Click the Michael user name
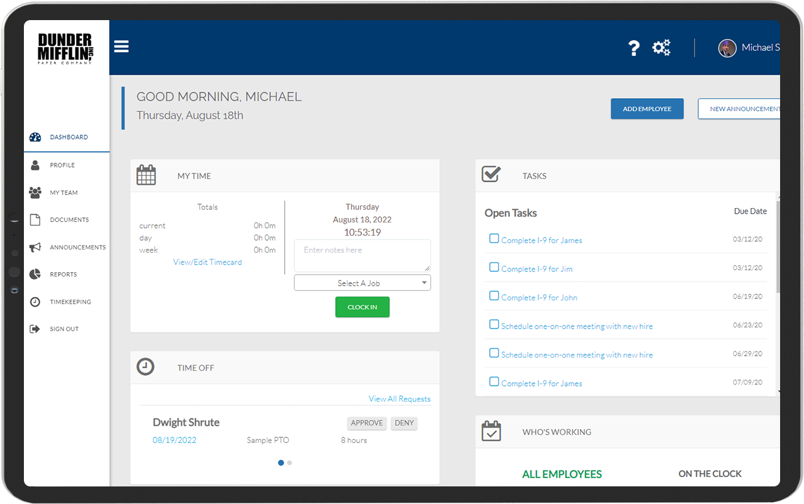This screenshot has height=504, width=804. pyautogui.click(x=761, y=48)
